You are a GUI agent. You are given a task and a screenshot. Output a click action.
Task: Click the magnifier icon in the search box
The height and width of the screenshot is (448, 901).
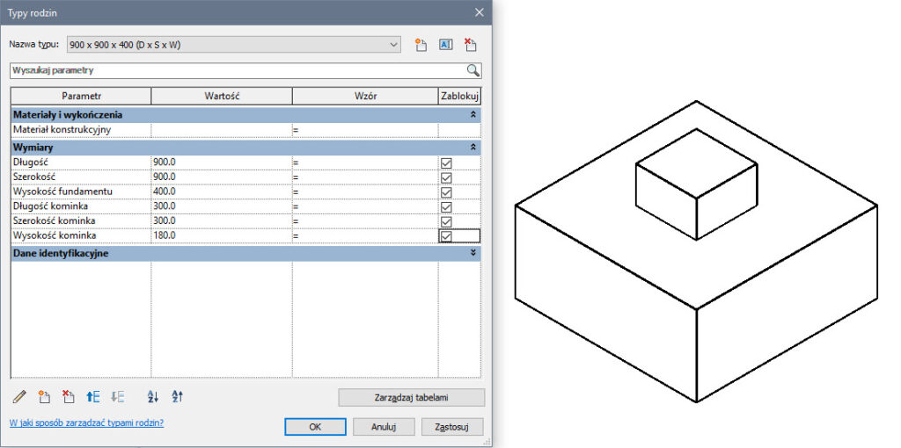pos(473,70)
